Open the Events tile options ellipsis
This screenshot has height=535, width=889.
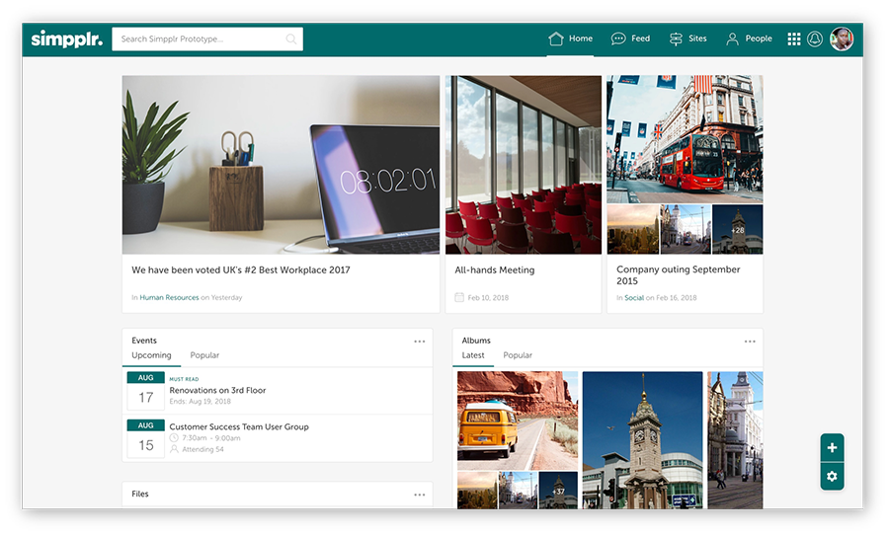(x=420, y=342)
